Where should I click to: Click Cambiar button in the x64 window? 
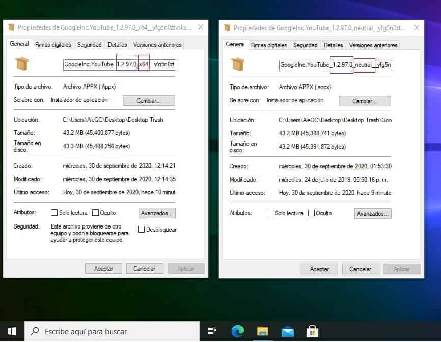pos(149,101)
